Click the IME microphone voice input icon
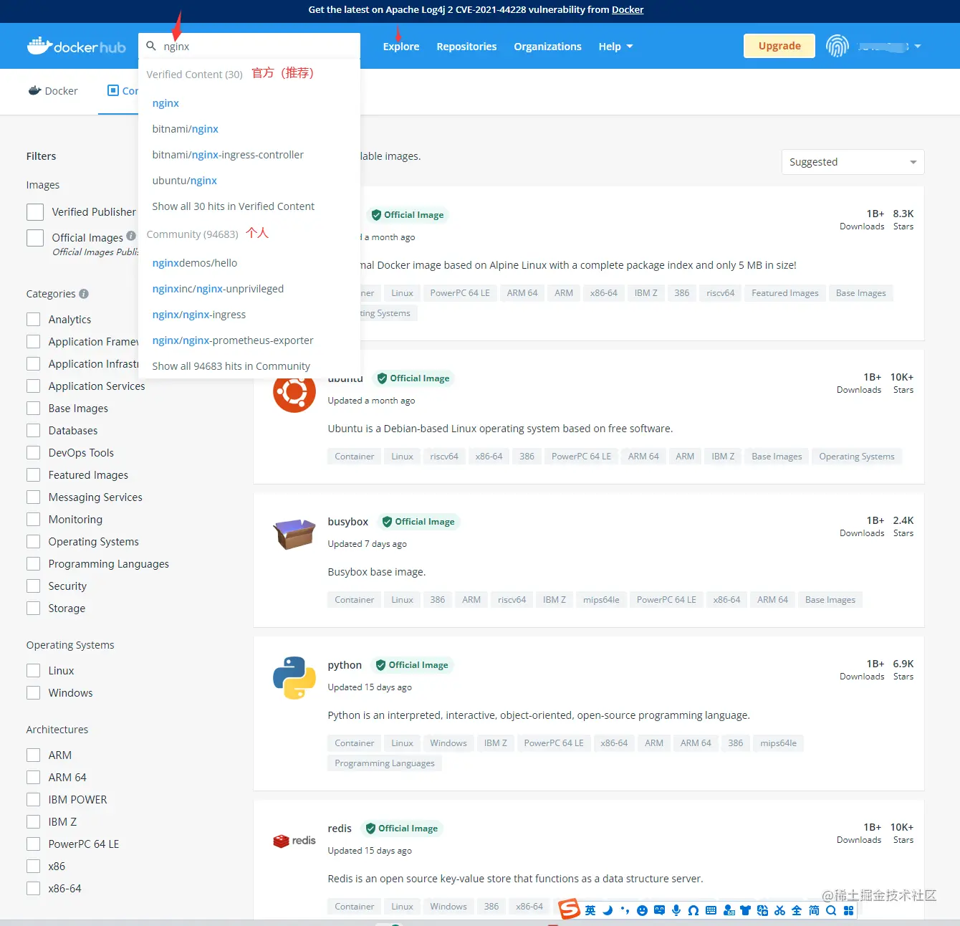Image resolution: width=960 pixels, height=926 pixels. tap(676, 910)
